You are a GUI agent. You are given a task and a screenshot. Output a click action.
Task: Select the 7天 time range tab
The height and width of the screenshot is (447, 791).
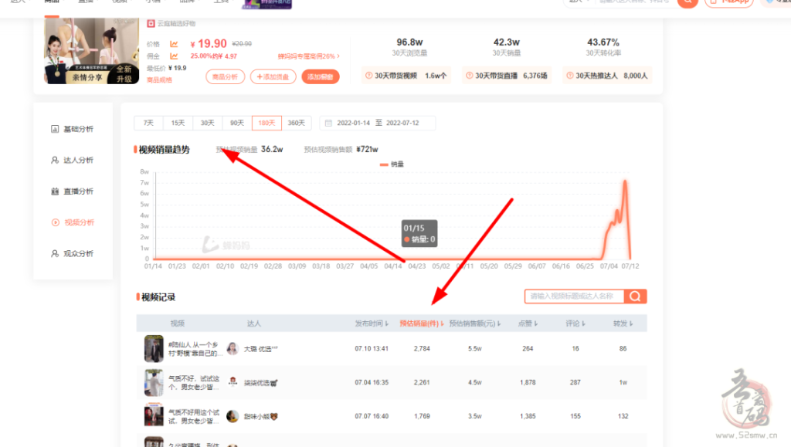click(x=148, y=123)
